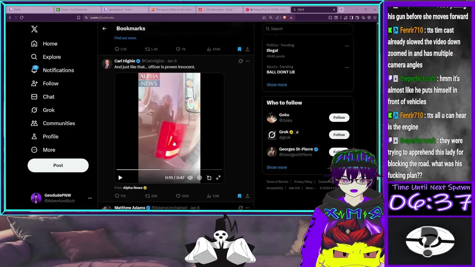
Task: Click Grok icon on Carl Higbie post
Action: pyautogui.click(x=240, y=61)
